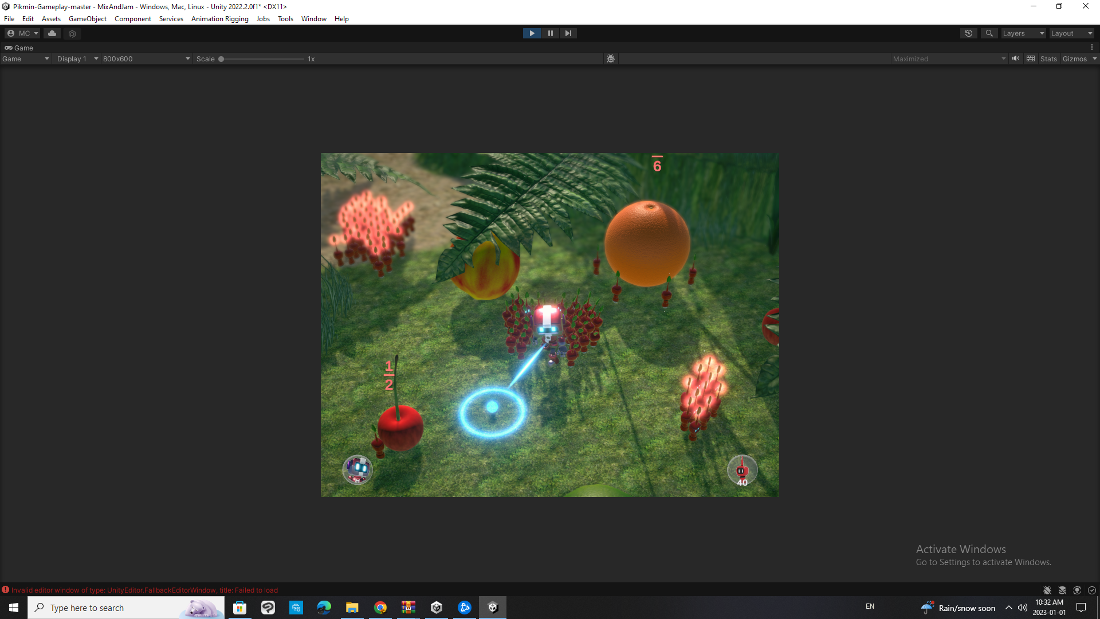Open the Unity search icon
Viewport: 1100px width, 619px height.
989,33
